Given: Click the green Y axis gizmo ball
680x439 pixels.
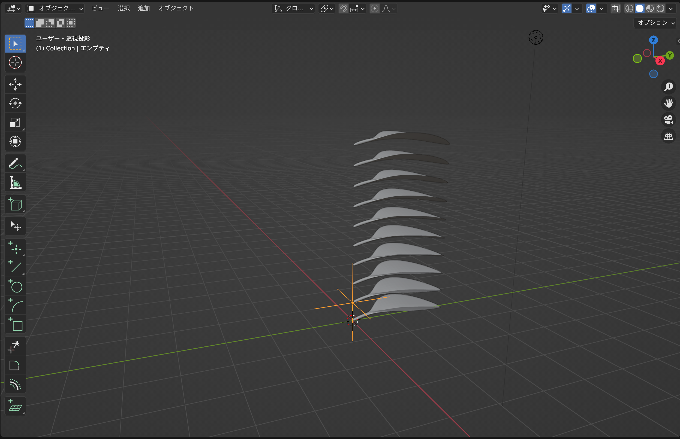Looking at the screenshot, I should point(670,55).
